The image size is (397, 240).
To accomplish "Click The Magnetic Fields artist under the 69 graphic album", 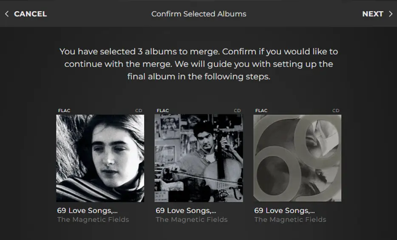I will click(290, 220).
